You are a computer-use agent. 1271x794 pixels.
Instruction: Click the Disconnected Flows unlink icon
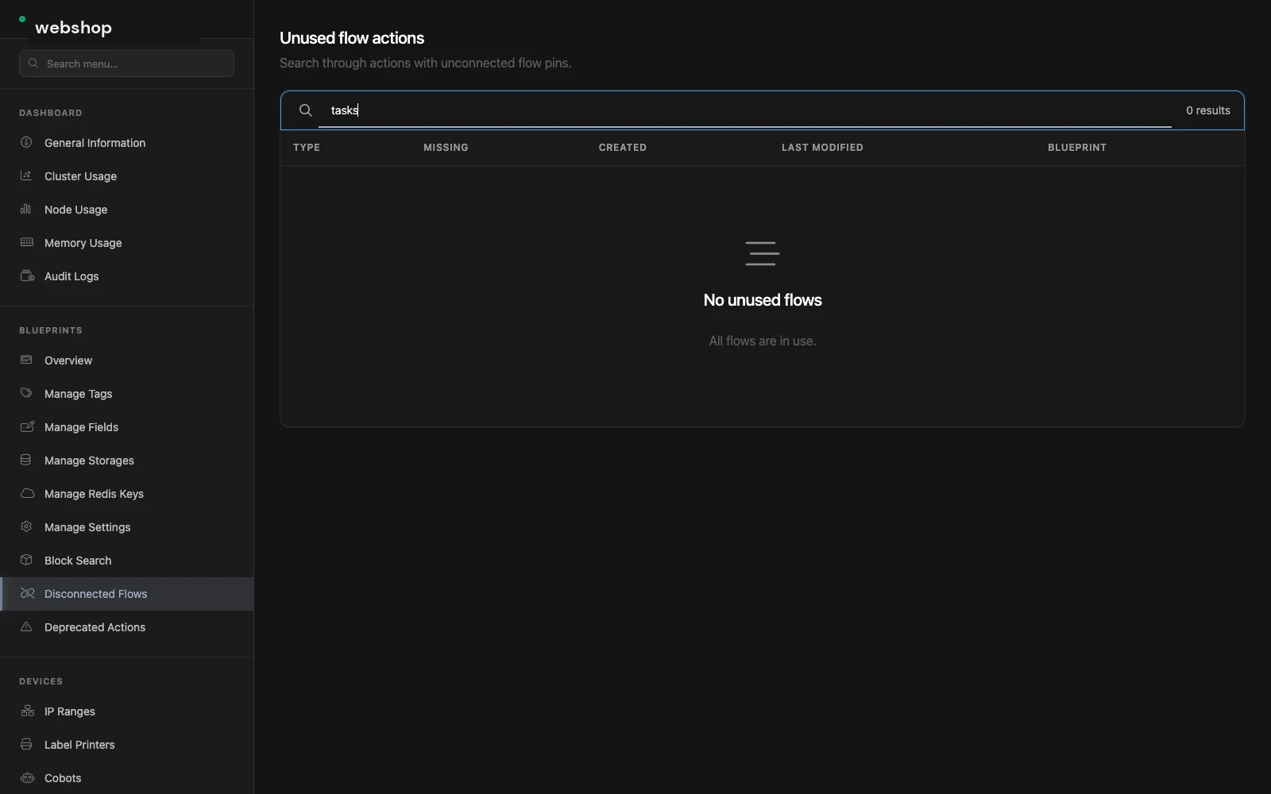point(27,593)
